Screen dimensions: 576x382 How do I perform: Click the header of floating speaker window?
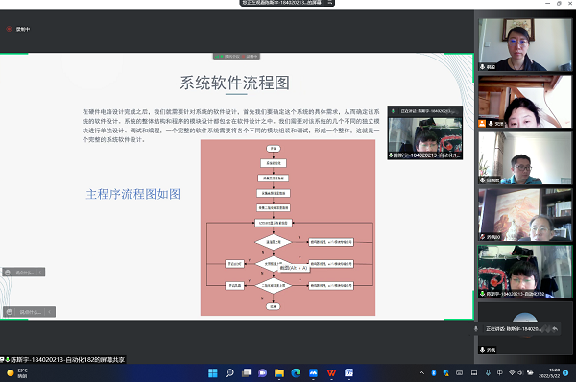point(425,111)
